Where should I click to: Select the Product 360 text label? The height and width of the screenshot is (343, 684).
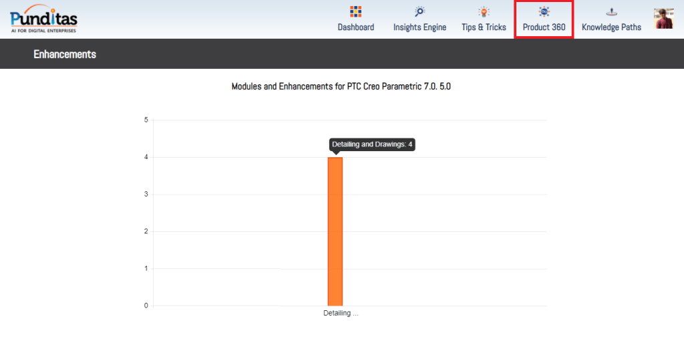(x=544, y=27)
